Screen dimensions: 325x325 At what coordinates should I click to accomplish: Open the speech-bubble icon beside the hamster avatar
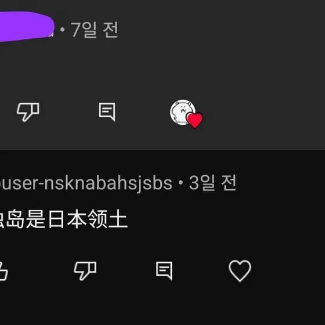point(107,112)
